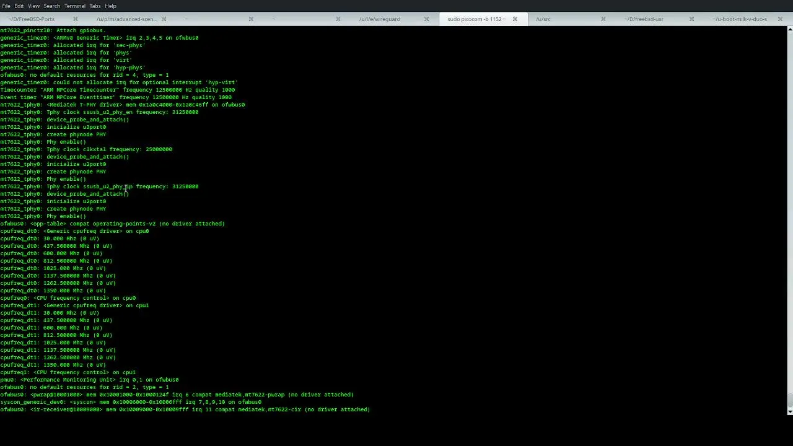Switch to the ~/u-boot-milk-v-duo-s tab
The width and height of the screenshot is (793, 446).
740,19
